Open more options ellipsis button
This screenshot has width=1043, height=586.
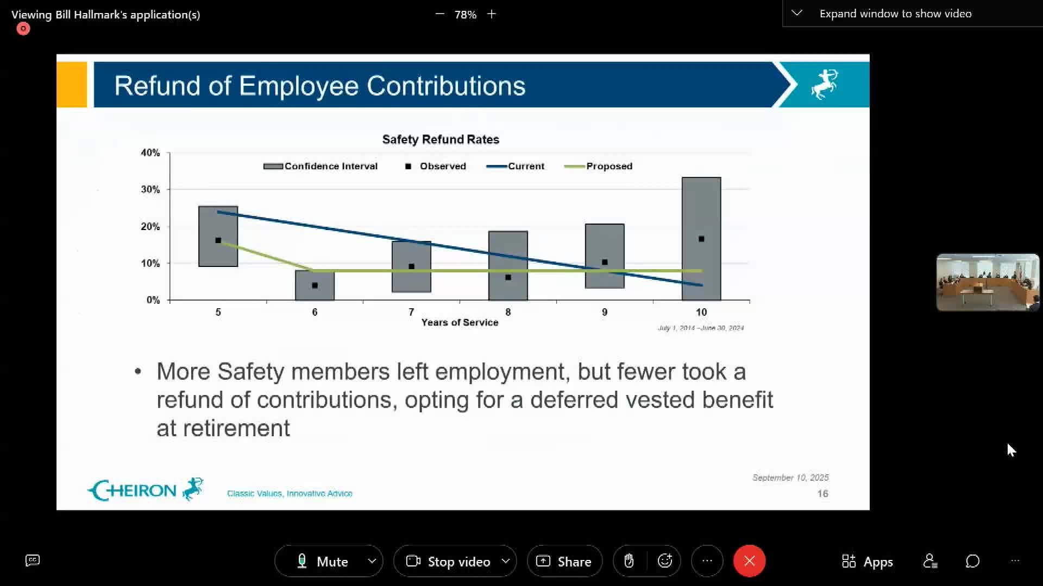707,561
